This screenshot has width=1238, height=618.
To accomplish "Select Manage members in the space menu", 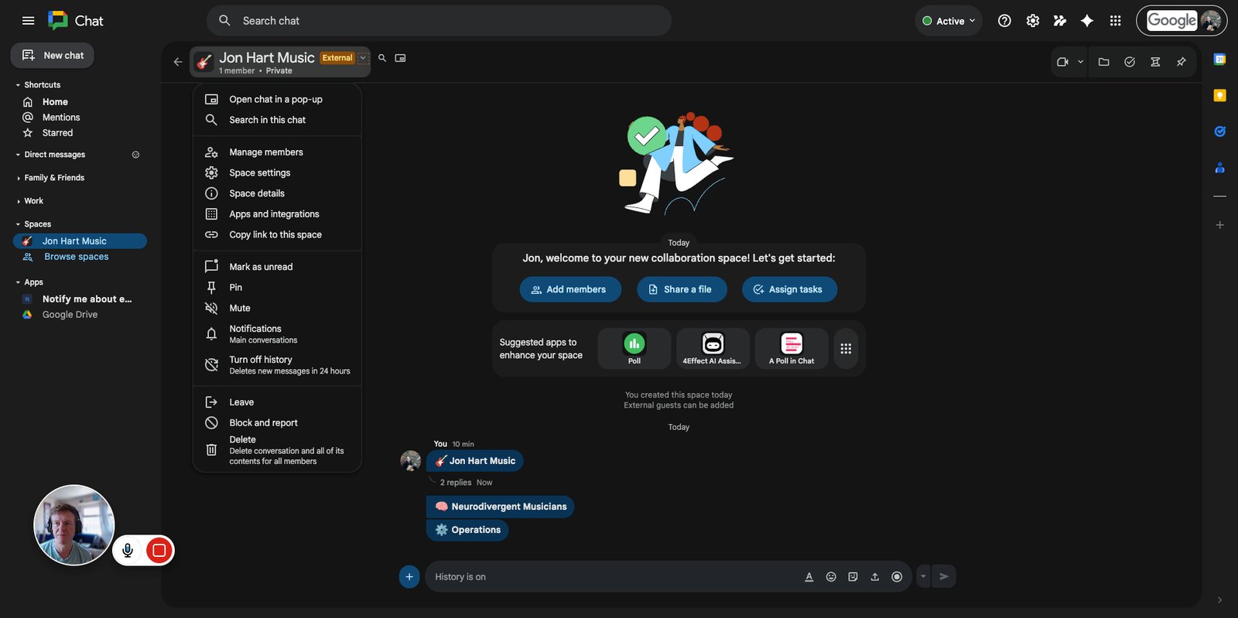I will click(277, 152).
